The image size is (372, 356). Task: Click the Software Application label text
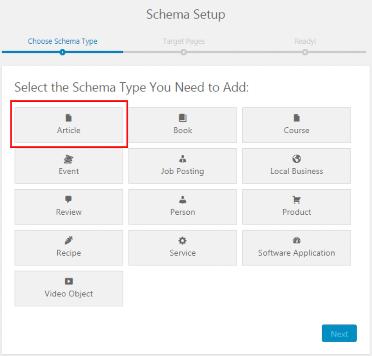tap(297, 253)
